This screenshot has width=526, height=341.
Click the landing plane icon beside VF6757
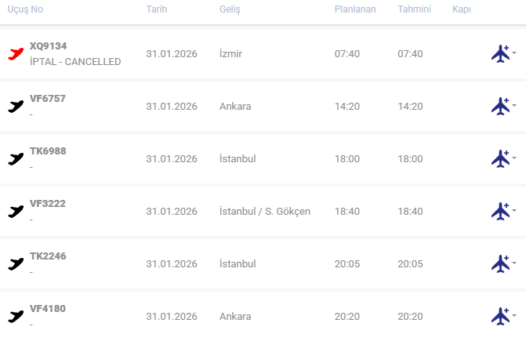point(16,107)
